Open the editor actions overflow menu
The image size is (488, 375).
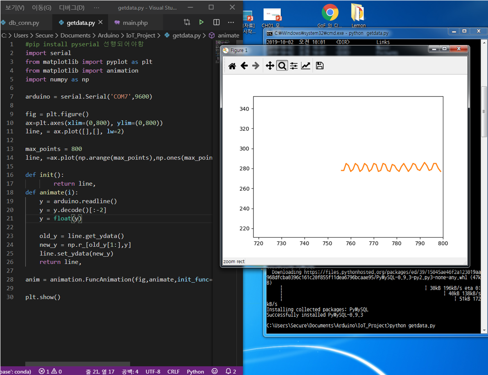(x=230, y=22)
